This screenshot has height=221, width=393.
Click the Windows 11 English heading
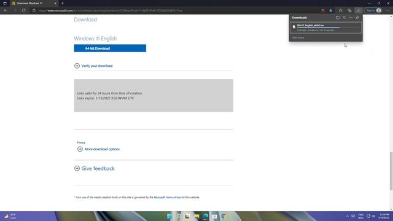95,39
